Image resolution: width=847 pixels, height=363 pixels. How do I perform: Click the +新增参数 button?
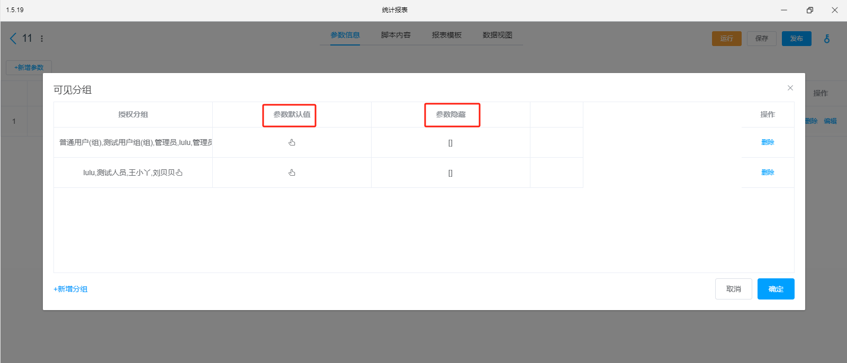[29, 68]
